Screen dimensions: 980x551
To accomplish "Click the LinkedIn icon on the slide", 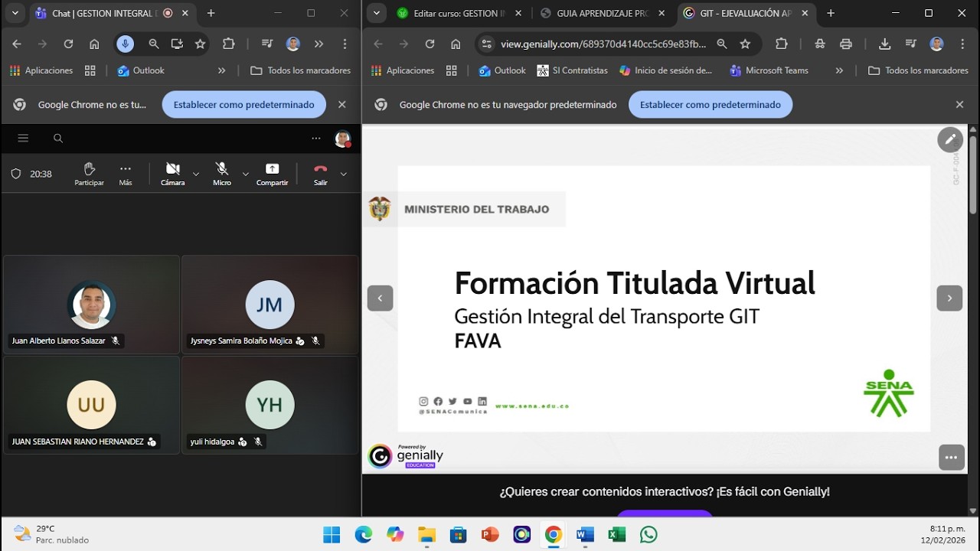I will (482, 402).
